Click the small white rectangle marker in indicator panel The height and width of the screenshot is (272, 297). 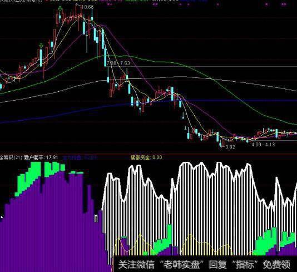click(x=96, y=219)
